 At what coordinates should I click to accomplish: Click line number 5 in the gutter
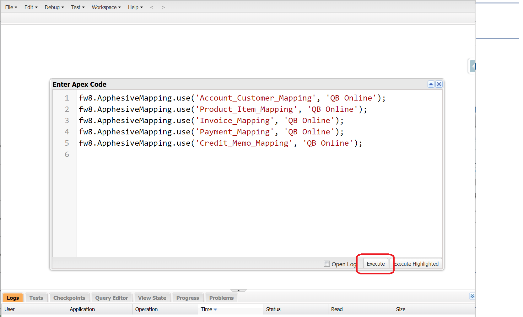(67, 143)
